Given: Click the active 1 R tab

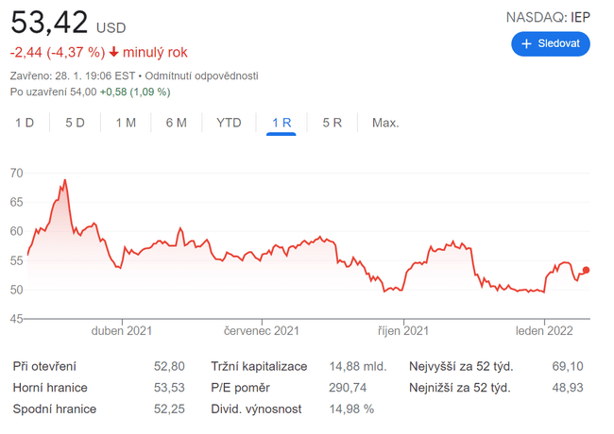Looking at the screenshot, I should pos(281,123).
